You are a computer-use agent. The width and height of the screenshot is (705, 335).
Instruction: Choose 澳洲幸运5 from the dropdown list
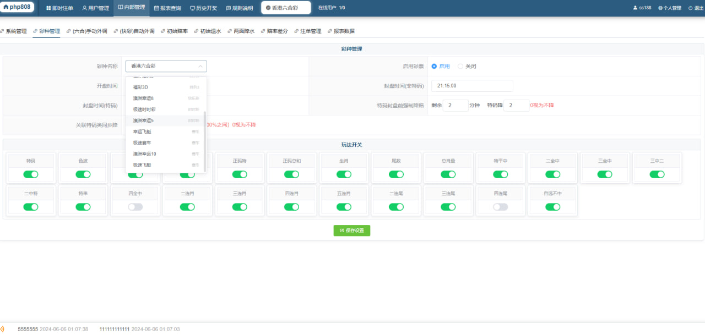tap(144, 120)
